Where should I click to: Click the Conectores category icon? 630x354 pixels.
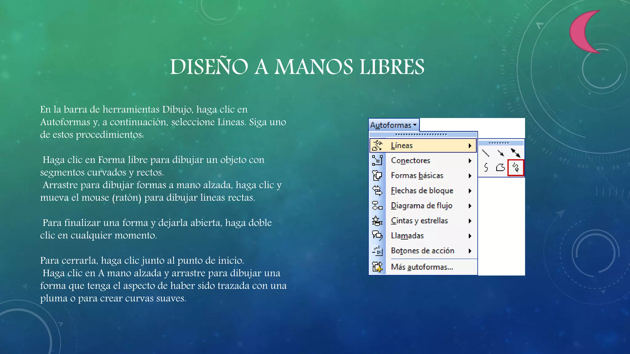pyautogui.click(x=377, y=160)
